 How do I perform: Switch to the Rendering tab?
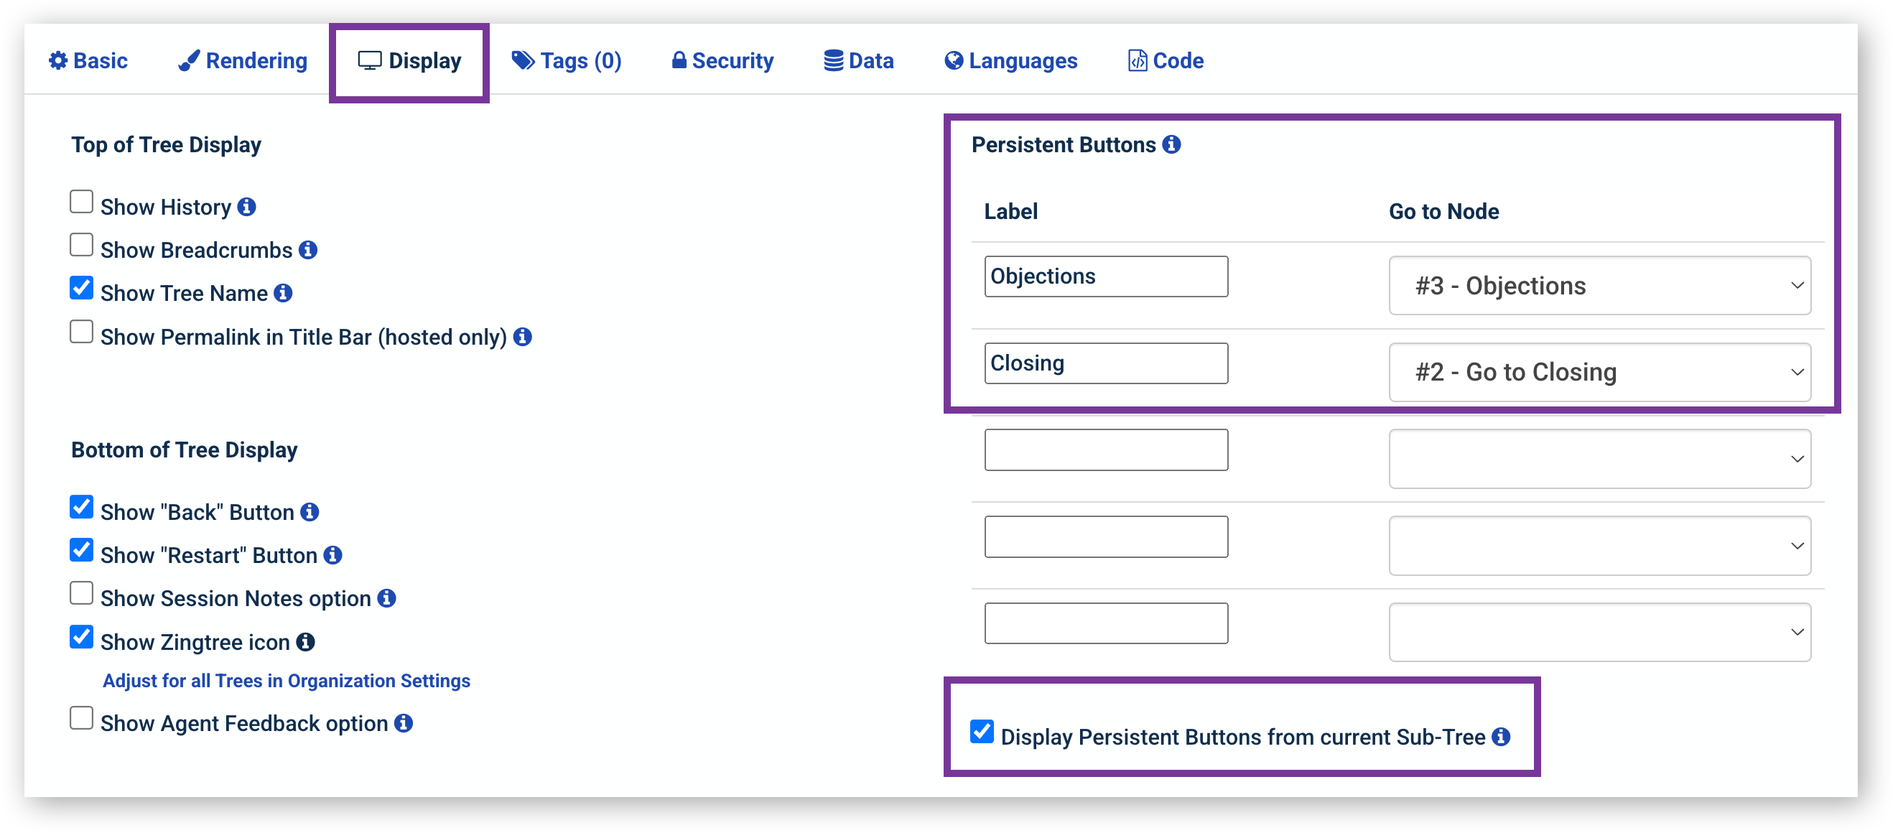tap(243, 61)
